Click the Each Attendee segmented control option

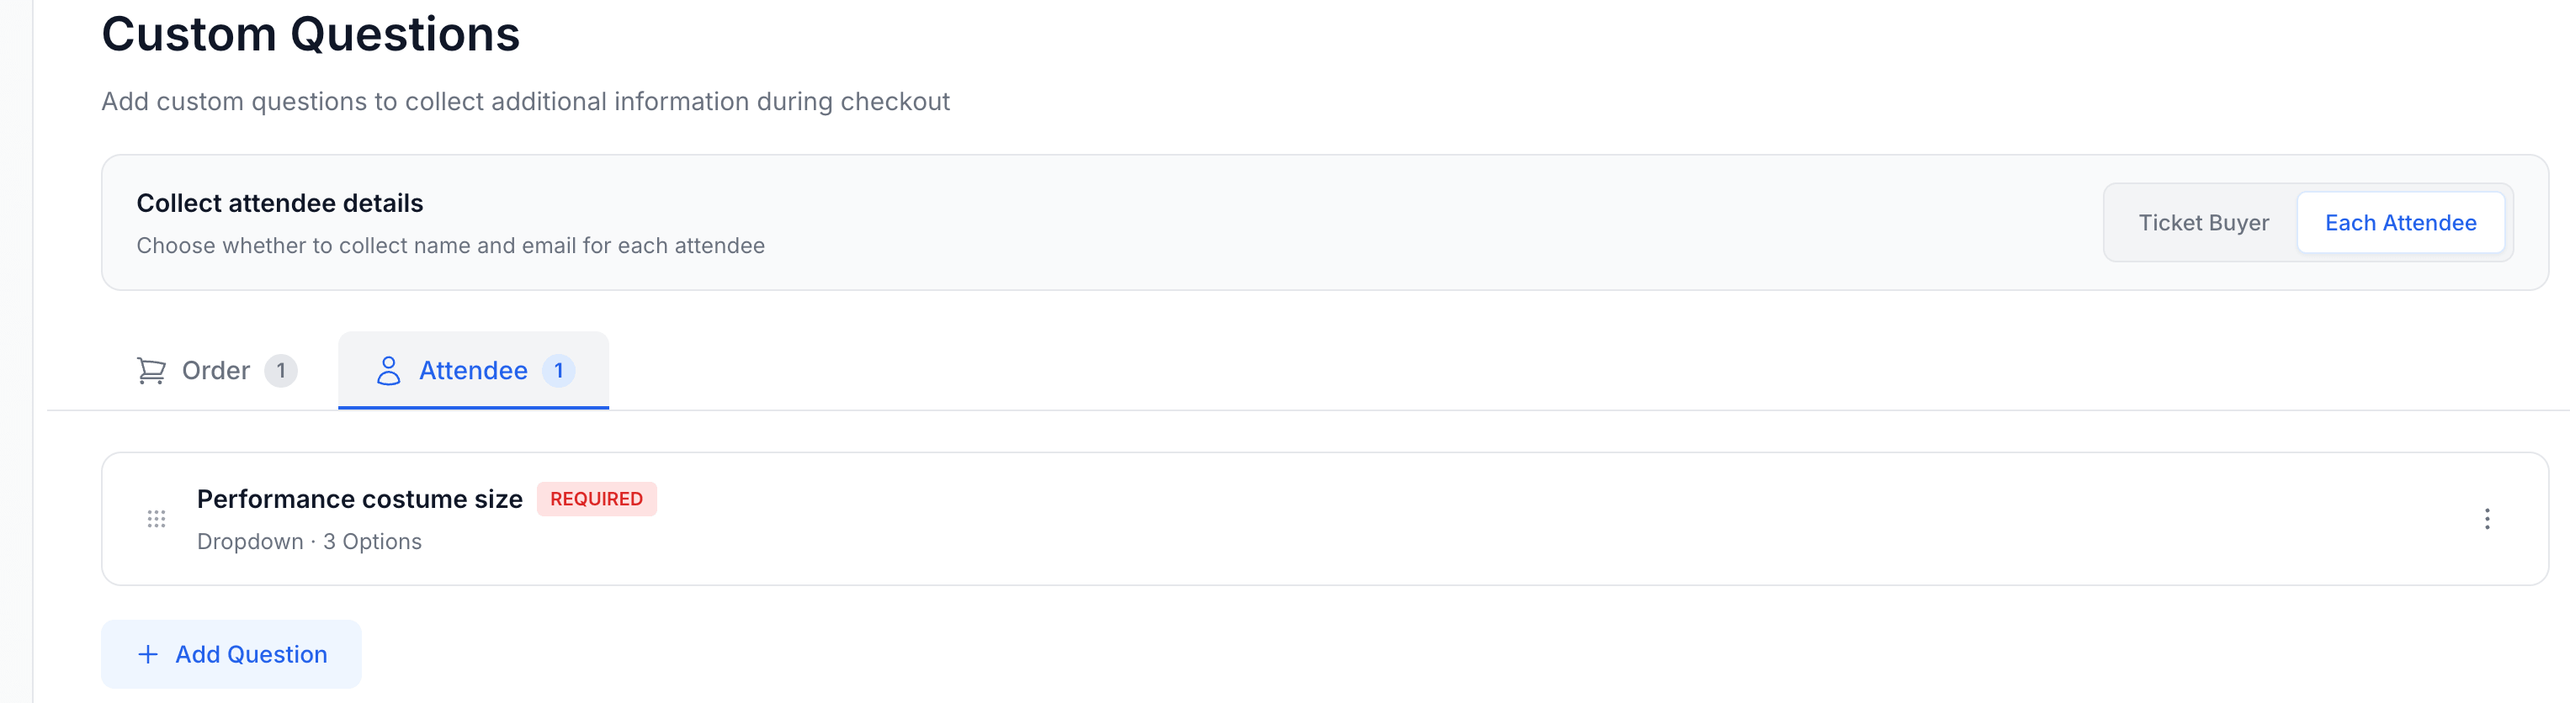(2400, 222)
